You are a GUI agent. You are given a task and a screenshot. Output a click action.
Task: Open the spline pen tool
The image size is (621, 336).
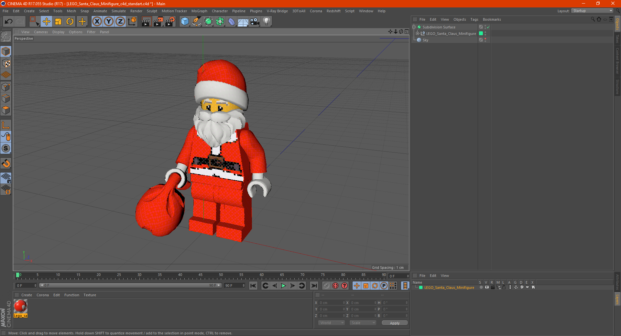click(x=196, y=22)
